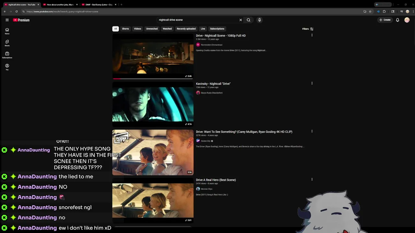415x233 pixels.
Task: Open 'Drive A Real Hero (Best Scene)' title
Action: coord(216,180)
